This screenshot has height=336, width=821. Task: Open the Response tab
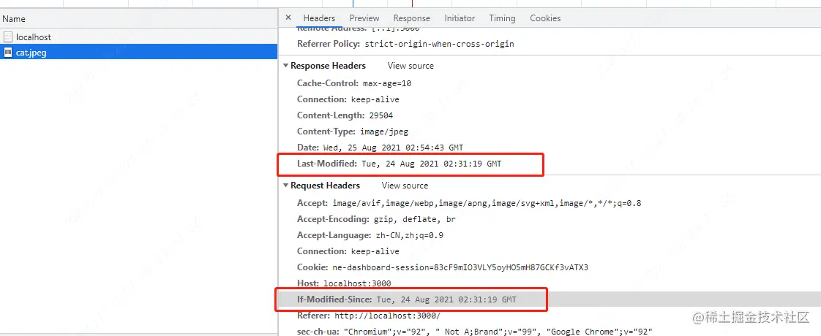click(411, 18)
